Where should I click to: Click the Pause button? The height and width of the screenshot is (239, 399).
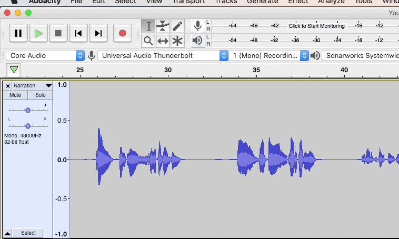(x=18, y=33)
